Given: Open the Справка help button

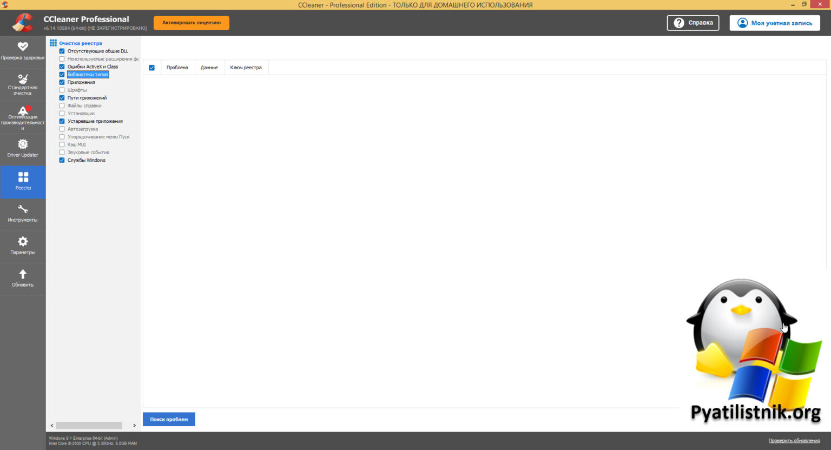Looking at the screenshot, I should 693,23.
